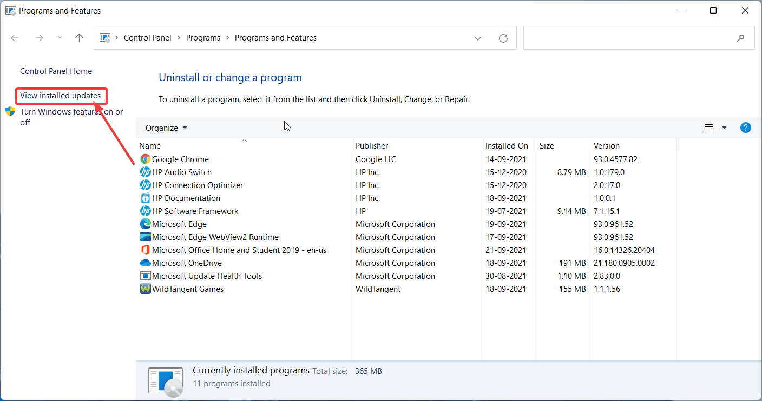Click the Microsoft OneDrive icon
The height and width of the screenshot is (401, 762).
[x=145, y=263]
